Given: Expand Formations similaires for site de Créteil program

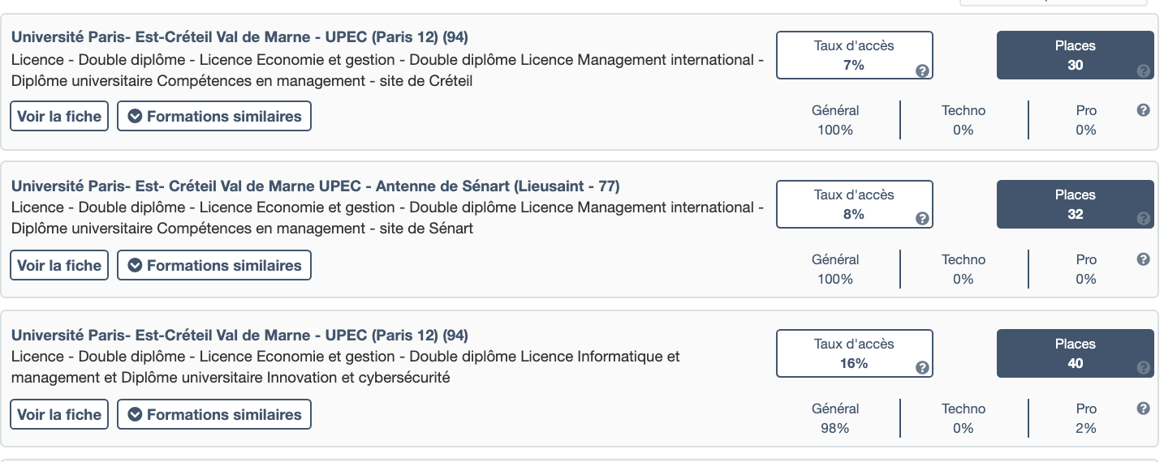Looking at the screenshot, I should (214, 116).
